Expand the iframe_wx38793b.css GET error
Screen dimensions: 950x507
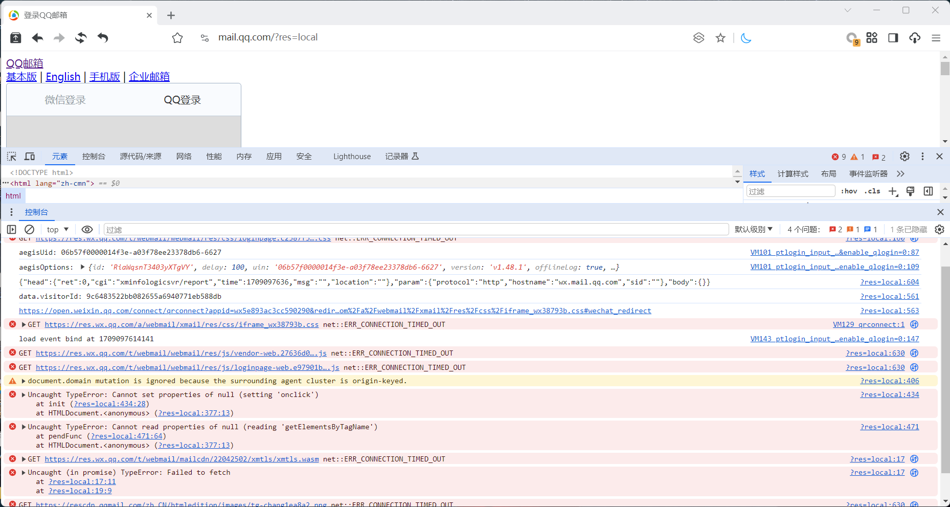[x=24, y=325]
